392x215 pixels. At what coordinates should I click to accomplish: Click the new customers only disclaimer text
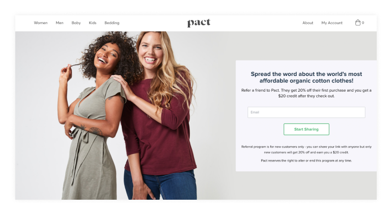306,149
